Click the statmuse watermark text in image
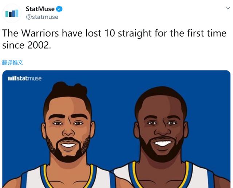The image size is (233, 188). point(29,78)
